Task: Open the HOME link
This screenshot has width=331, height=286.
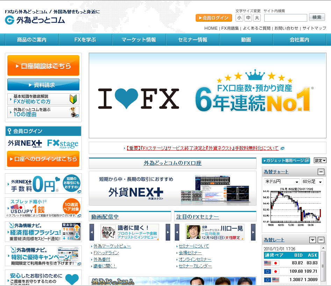Action: pyautogui.click(x=211, y=28)
